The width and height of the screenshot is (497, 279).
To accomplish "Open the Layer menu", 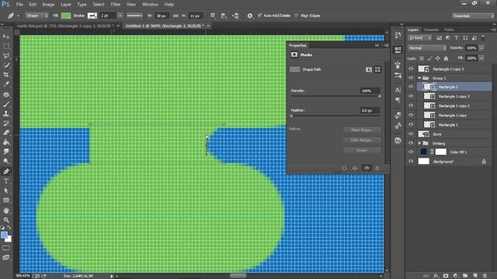I will pyautogui.click(x=66, y=5).
